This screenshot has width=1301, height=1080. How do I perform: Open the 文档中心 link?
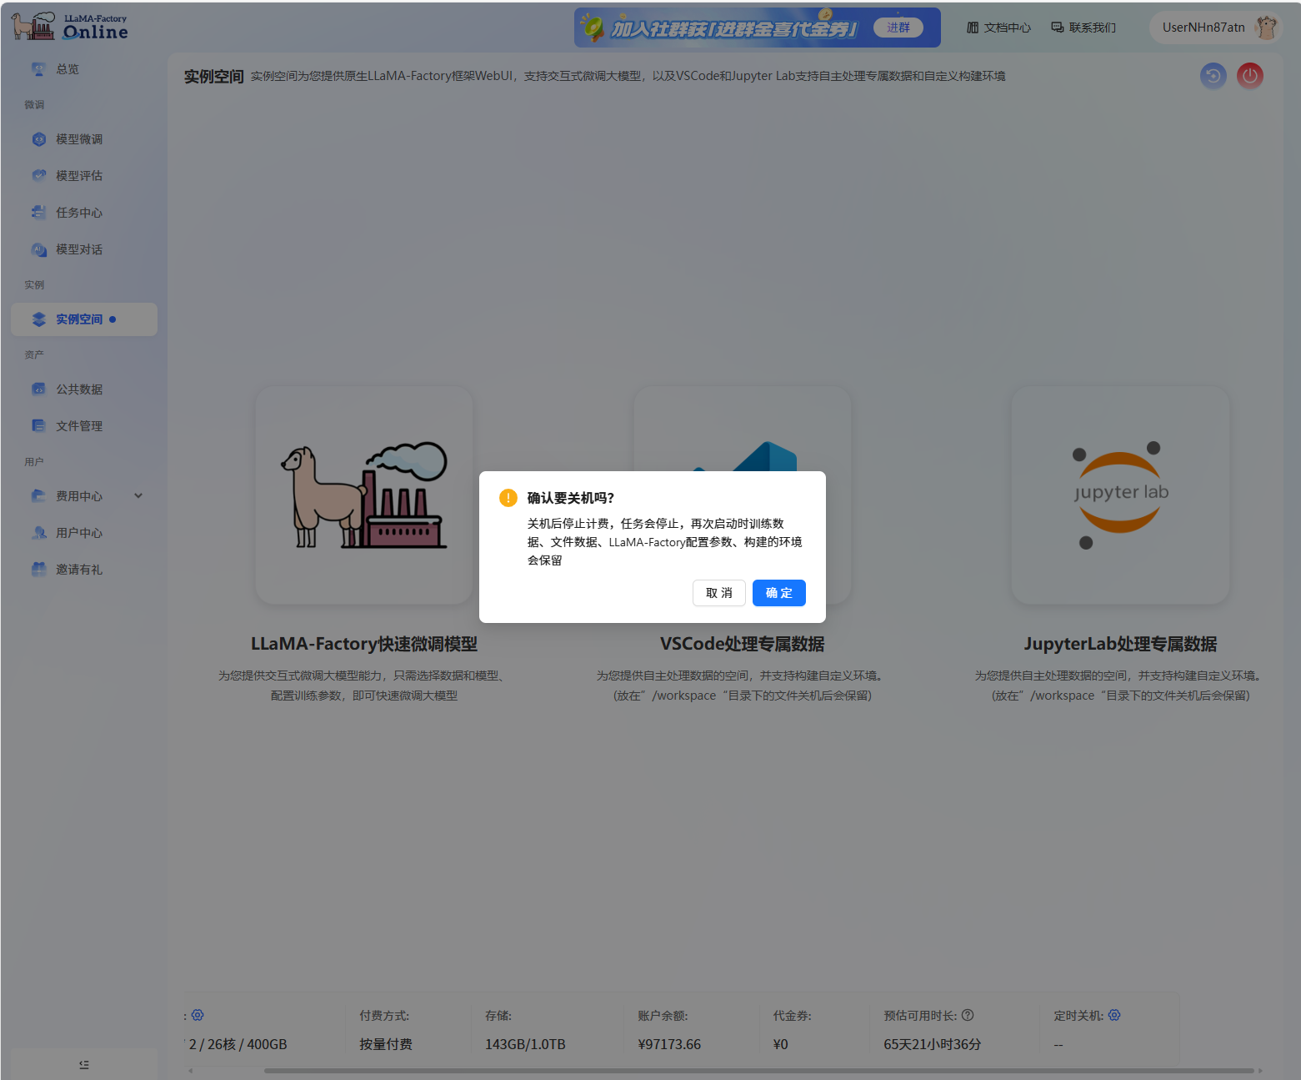[x=998, y=28]
